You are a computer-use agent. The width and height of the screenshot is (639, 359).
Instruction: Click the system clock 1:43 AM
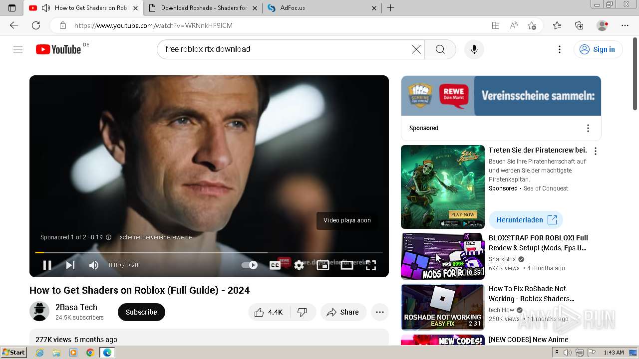tap(614, 353)
